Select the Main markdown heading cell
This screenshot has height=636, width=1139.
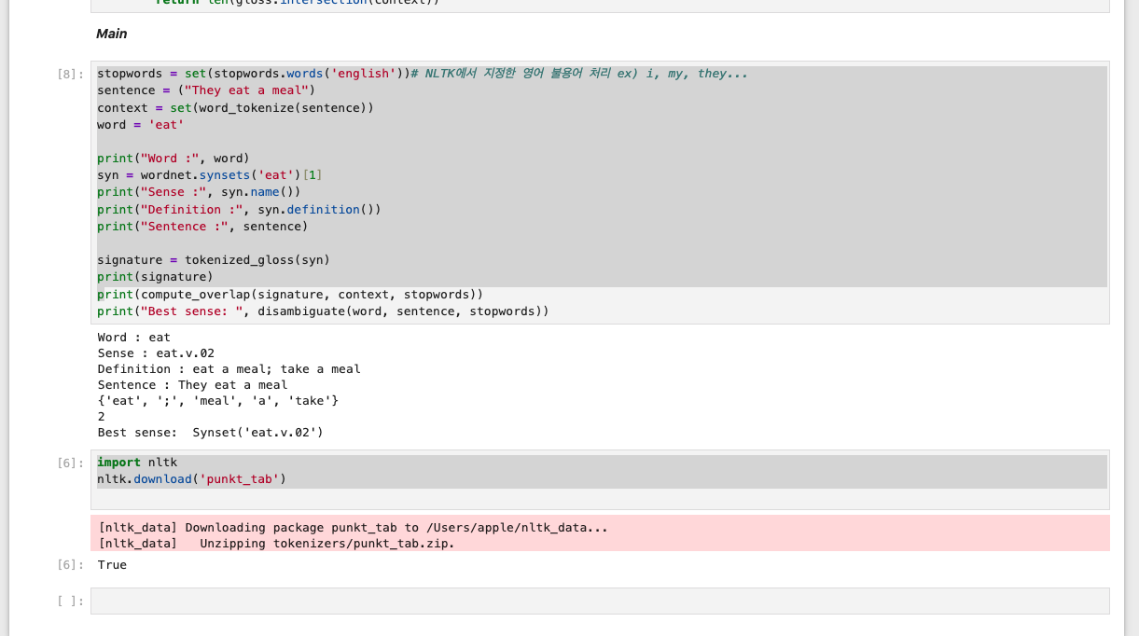click(x=112, y=34)
